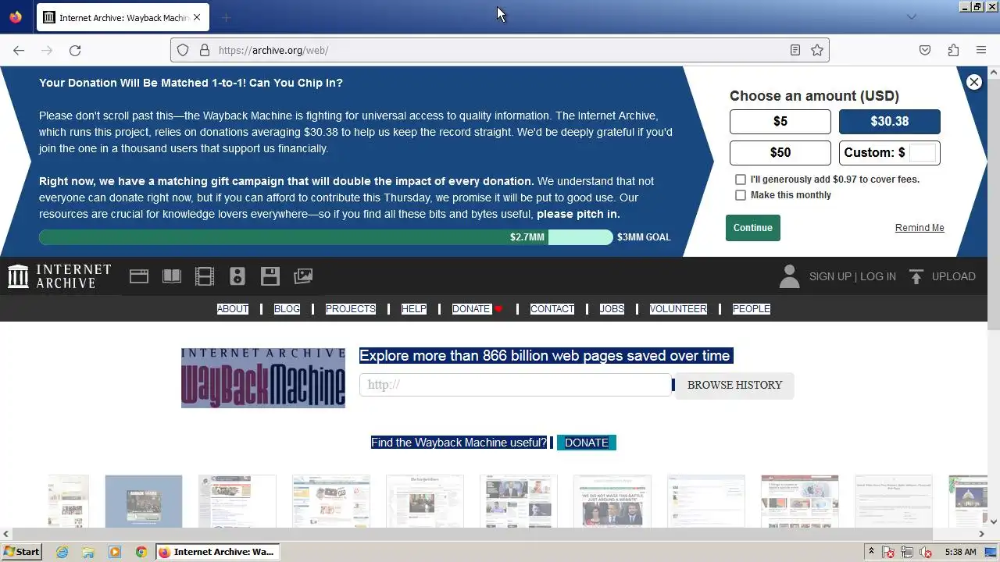Click the taskbar clock 5:38 AM
This screenshot has height=562, width=1000.
tap(960, 552)
